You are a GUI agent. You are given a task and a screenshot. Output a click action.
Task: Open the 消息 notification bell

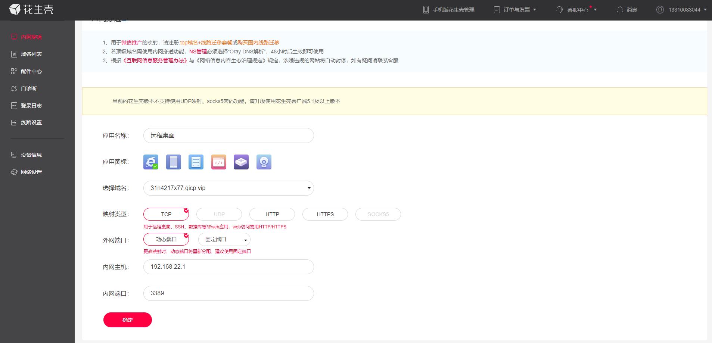click(627, 10)
